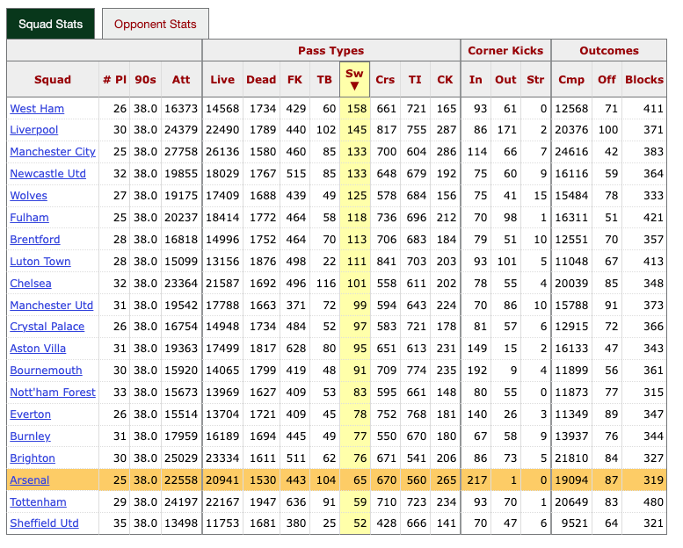This screenshot has width=683, height=548.
Task: Select Liverpool's Live value 22490
Action: 222,130
